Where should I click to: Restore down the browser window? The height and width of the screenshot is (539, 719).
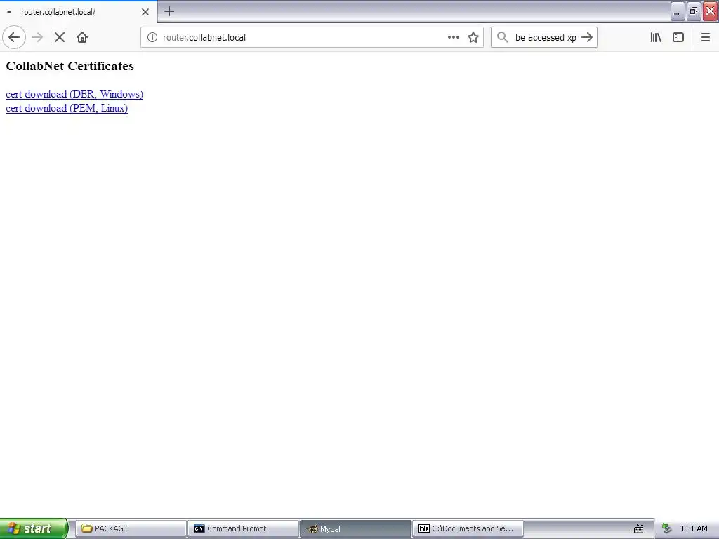tap(694, 11)
